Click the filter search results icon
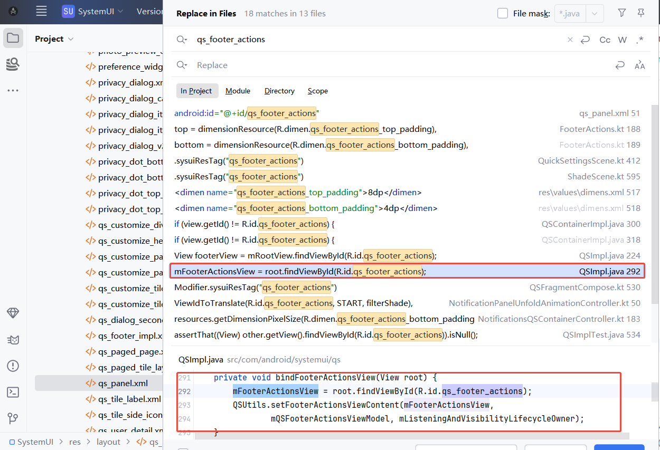Screen dimensions: 660x450 click(622, 13)
